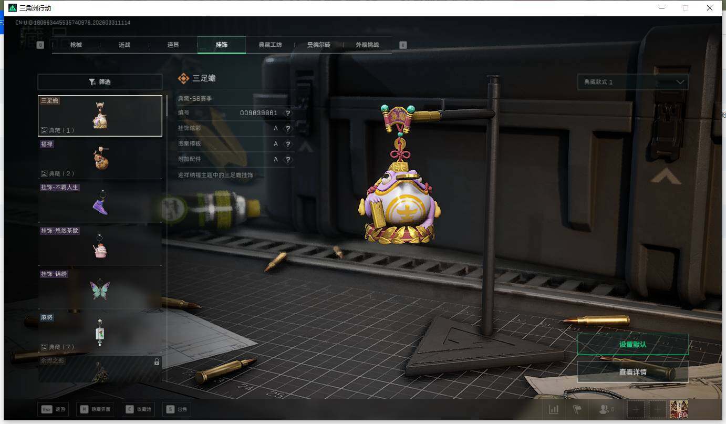The image size is (726, 424).
Task: Click the Esc 返回 back button
Action: click(54, 409)
